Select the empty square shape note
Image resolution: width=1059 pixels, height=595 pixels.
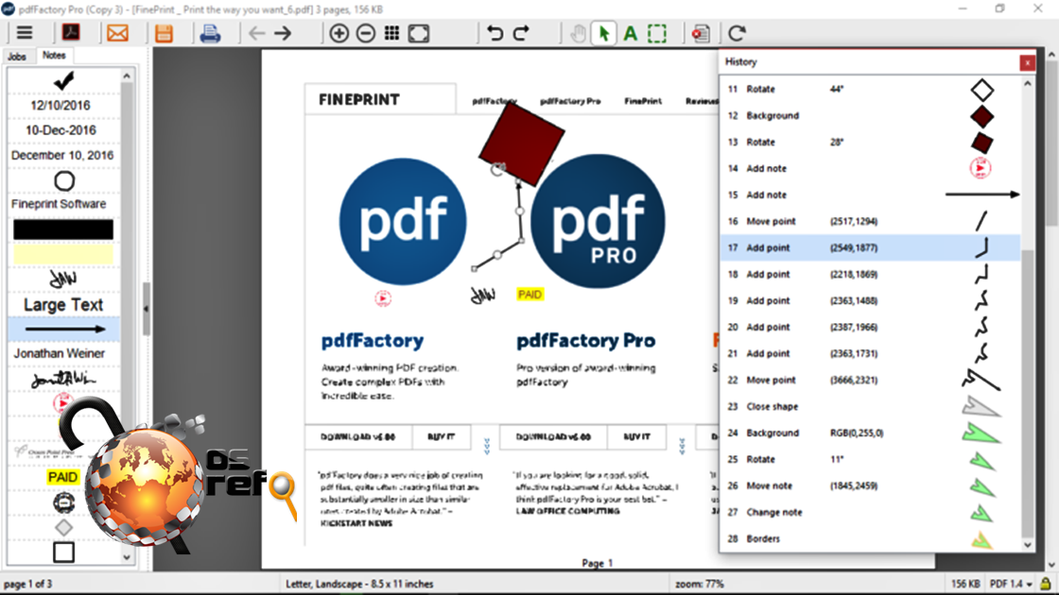[x=63, y=552]
